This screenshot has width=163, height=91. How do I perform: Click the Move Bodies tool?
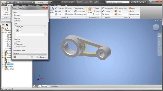80,14
